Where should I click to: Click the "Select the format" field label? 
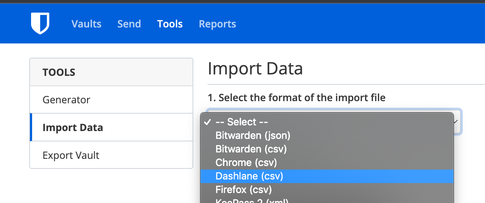296,98
